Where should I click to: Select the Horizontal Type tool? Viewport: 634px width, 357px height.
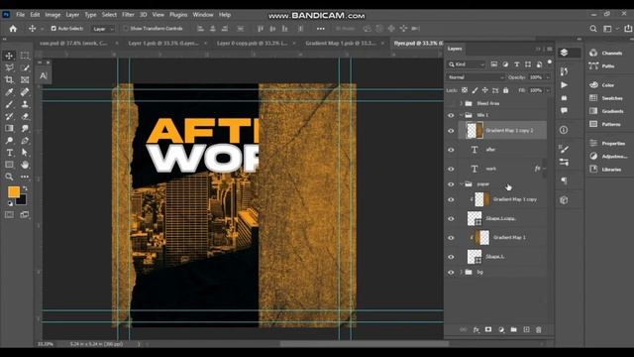point(9,153)
